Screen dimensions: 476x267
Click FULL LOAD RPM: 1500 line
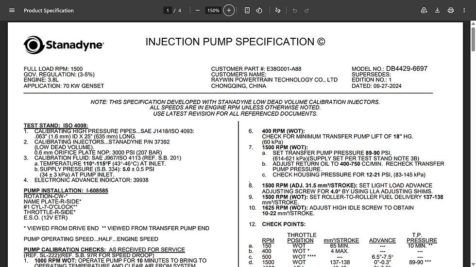pos(53,69)
